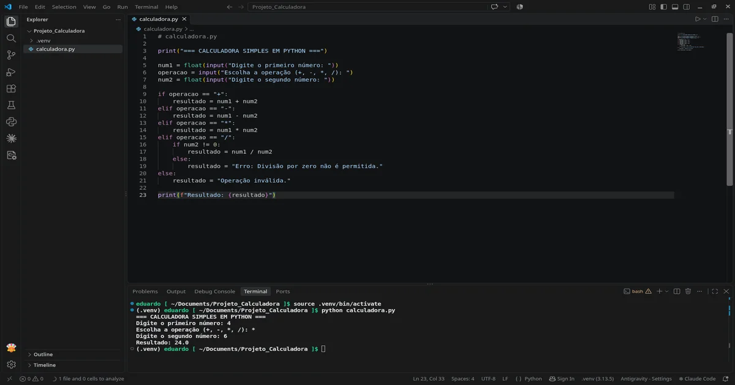
Task: Open the File menu
Action: [x=23, y=7]
